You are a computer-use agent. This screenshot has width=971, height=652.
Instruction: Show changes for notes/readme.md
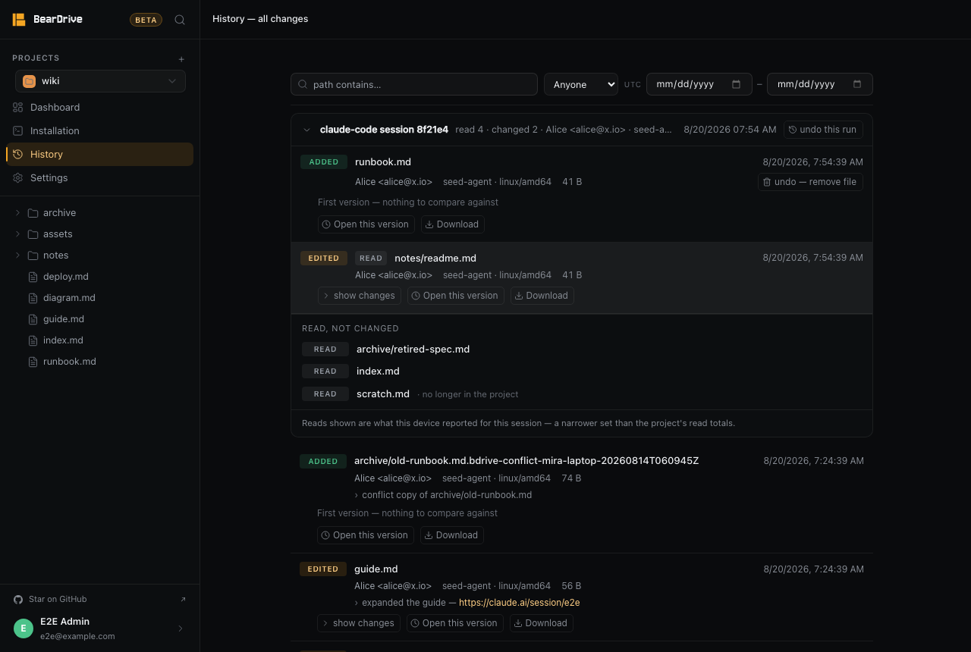pos(360,296)
